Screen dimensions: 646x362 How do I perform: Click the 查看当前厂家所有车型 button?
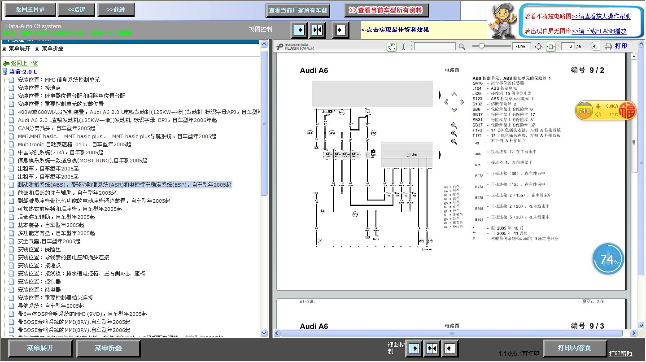[298, 10]
